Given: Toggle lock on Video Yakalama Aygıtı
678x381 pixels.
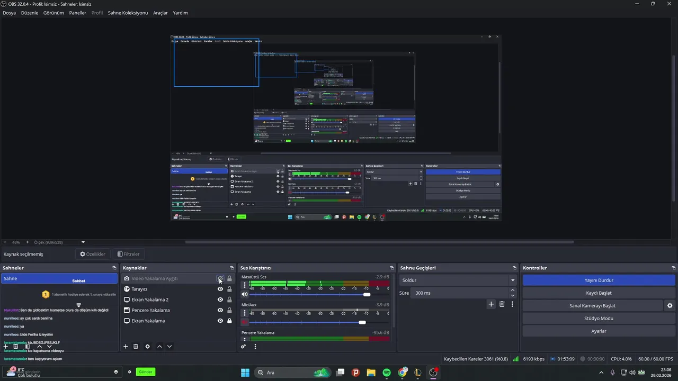Looking at the screenshot, I should click(x=229, y=278).
